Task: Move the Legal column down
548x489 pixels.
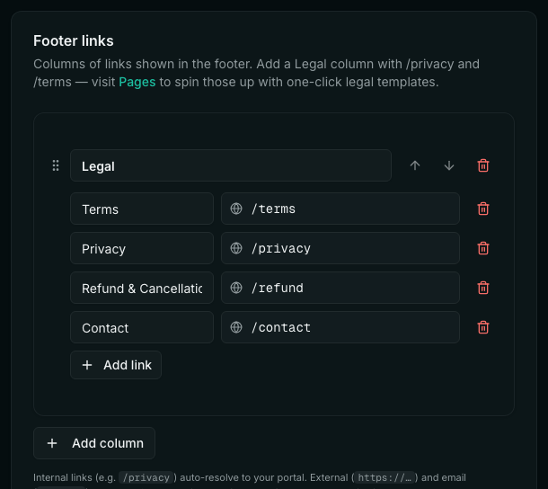Action: 449,165
